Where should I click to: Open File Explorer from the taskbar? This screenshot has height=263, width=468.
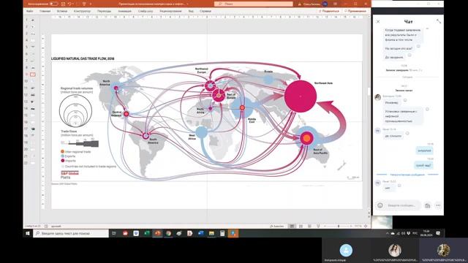pyautogui.click(x=211, y=234)
